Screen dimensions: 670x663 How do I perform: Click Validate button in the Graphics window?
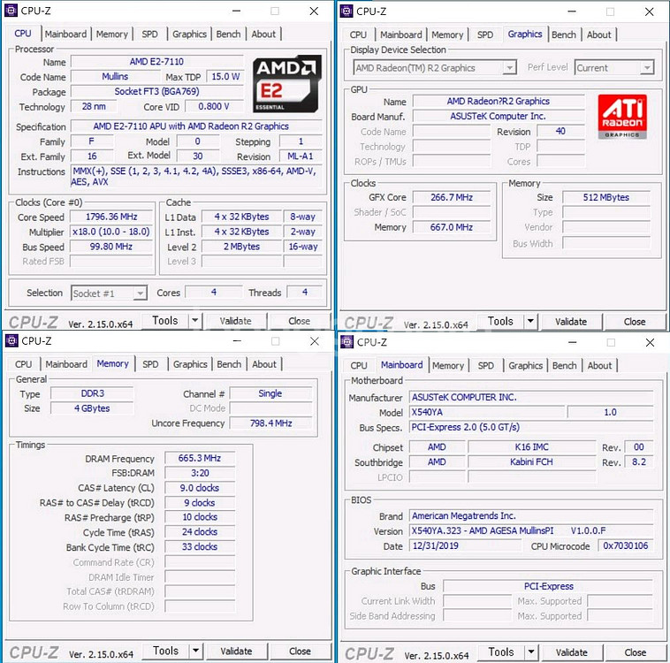pyautogui.click(x=571, y=322)
